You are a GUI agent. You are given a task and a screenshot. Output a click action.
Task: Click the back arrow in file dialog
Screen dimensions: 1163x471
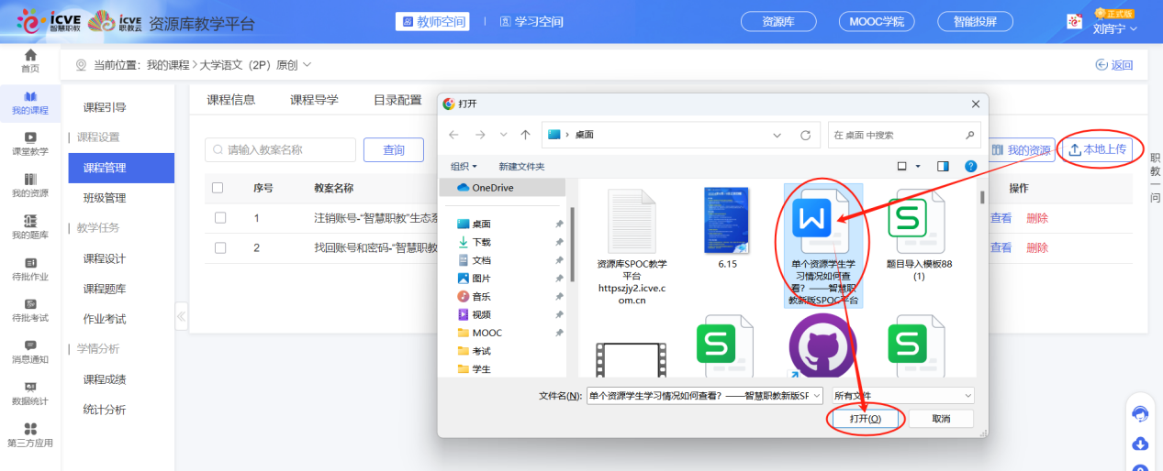pyautogui.click(x=453, y=135)
